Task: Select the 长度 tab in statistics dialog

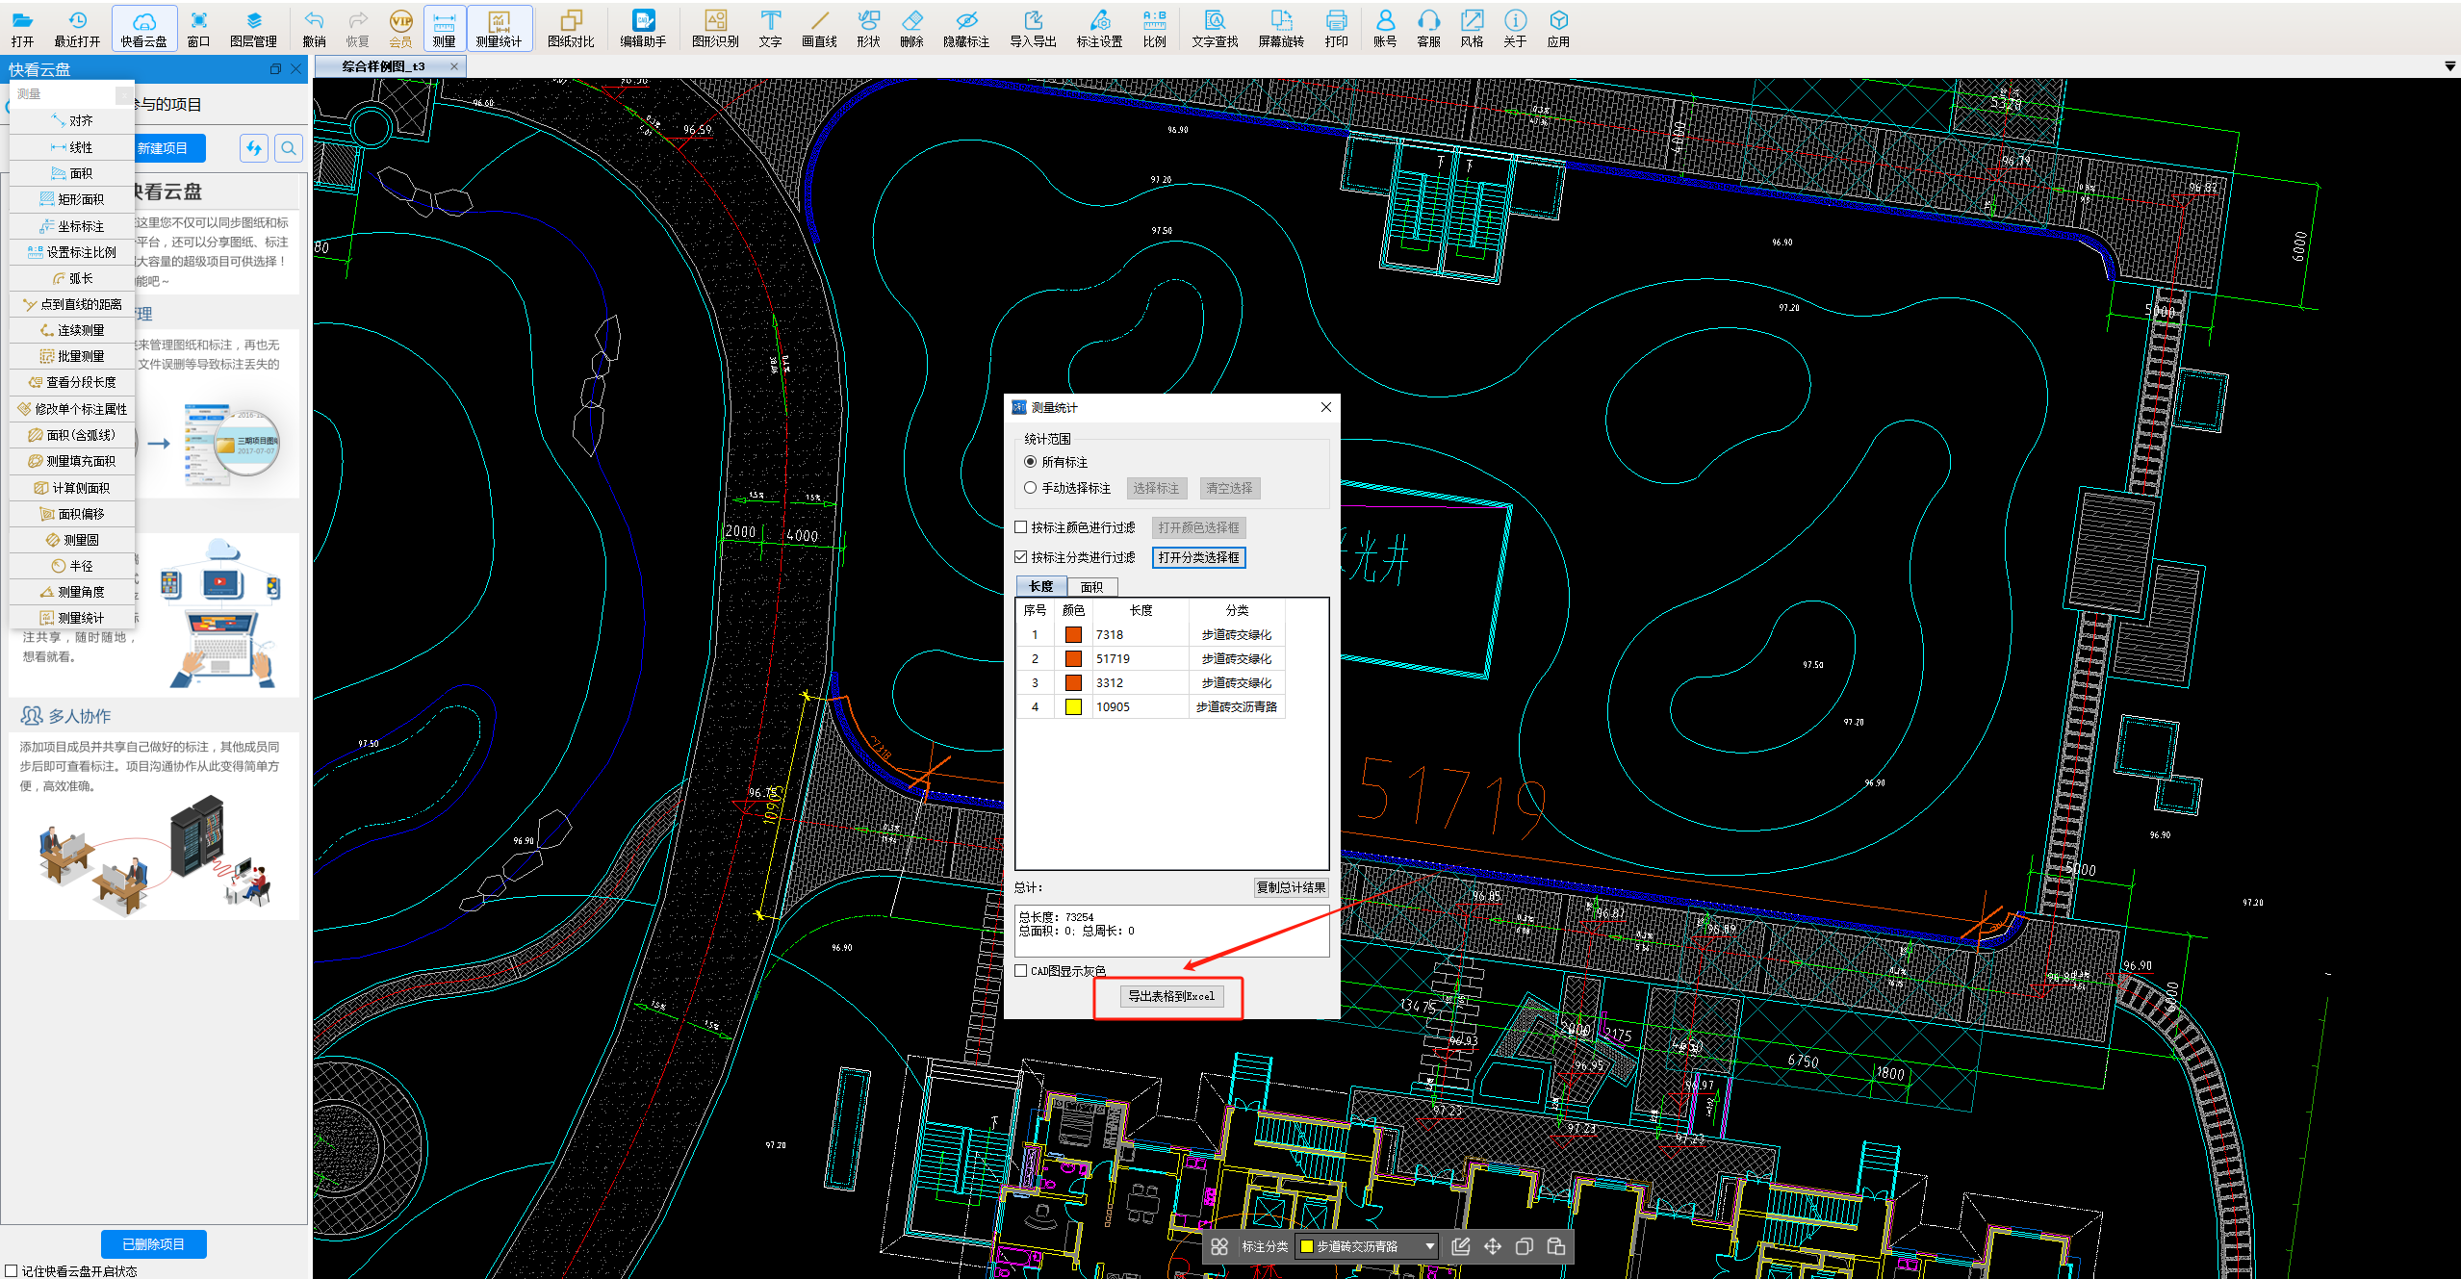Action: (x=1041, y=586)
